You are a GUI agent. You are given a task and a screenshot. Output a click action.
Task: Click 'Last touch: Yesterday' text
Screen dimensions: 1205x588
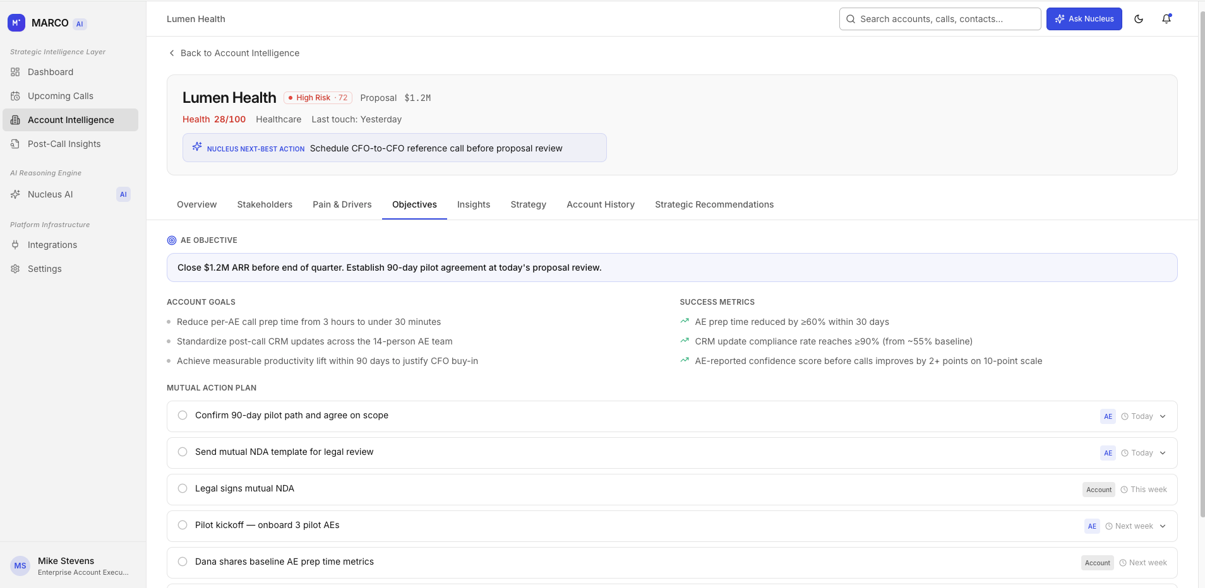(x=356, y=119)
